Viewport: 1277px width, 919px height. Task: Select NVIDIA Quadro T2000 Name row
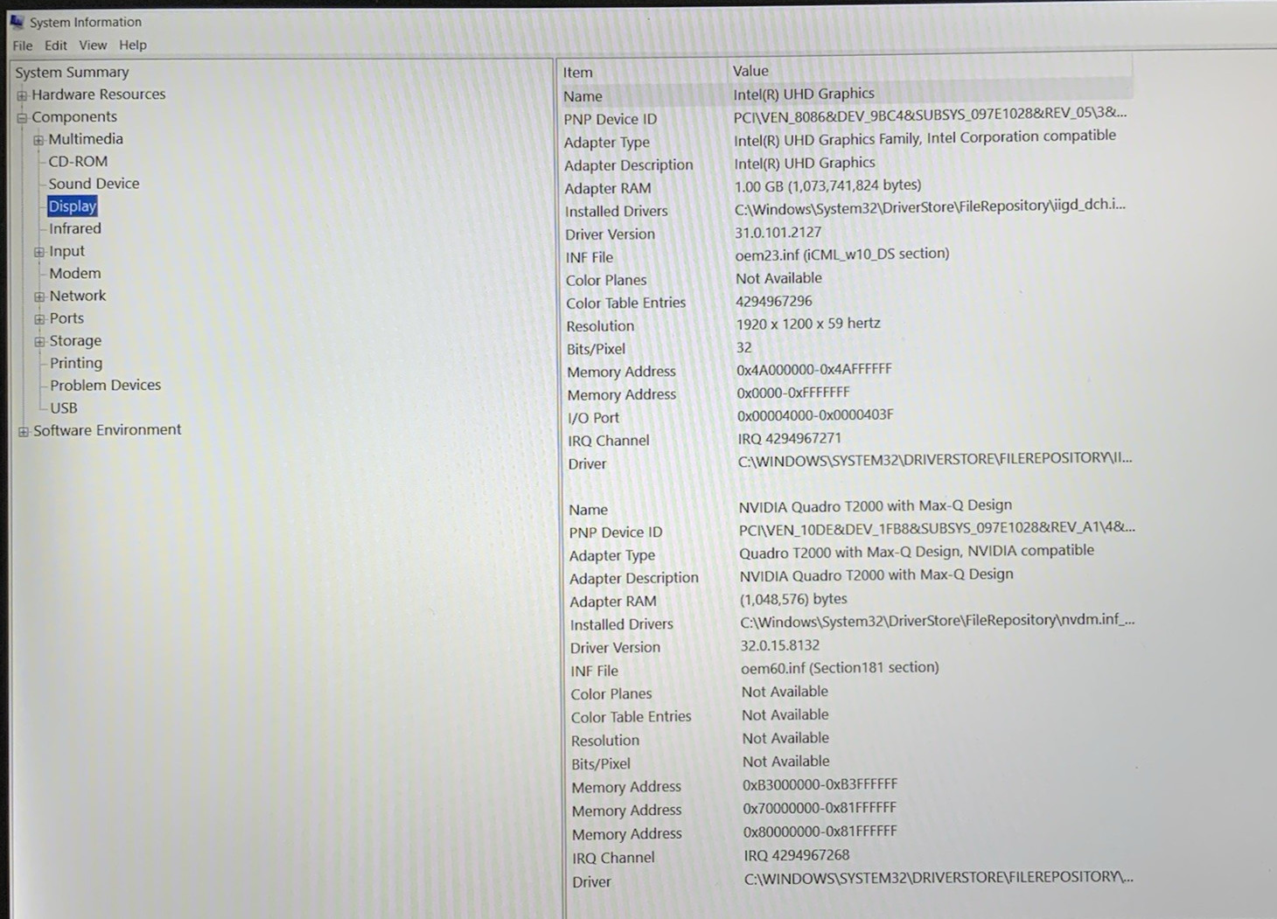click(x=852, y=507)
